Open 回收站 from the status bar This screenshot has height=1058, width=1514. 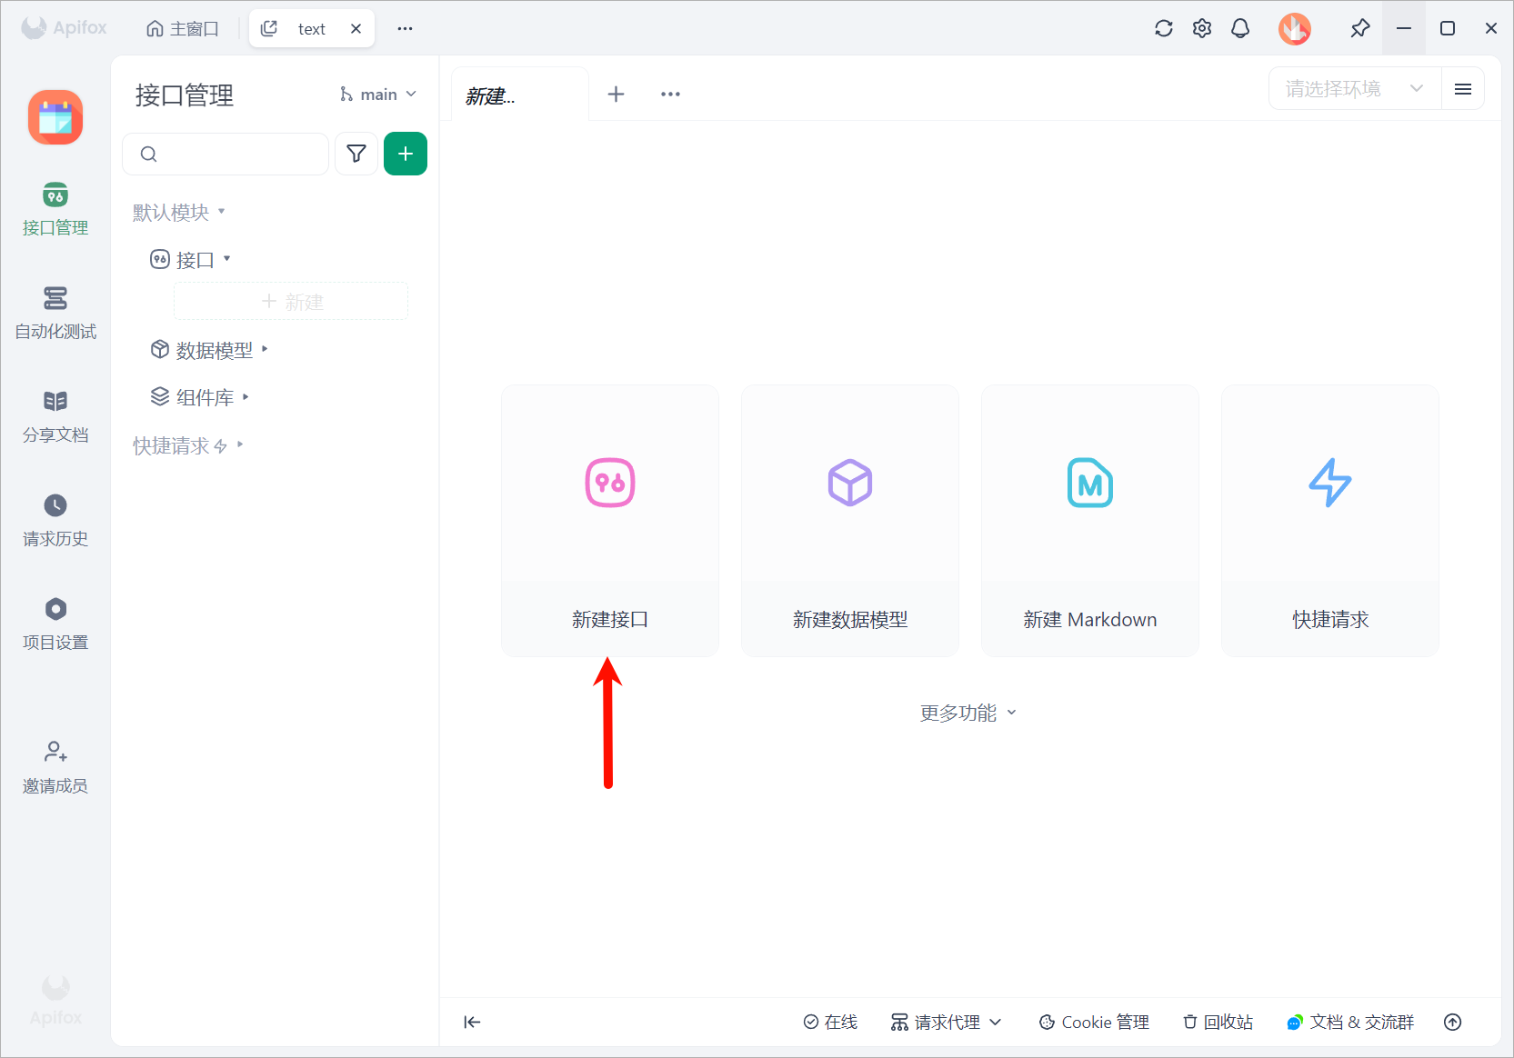click(x=1218, y=1022)
